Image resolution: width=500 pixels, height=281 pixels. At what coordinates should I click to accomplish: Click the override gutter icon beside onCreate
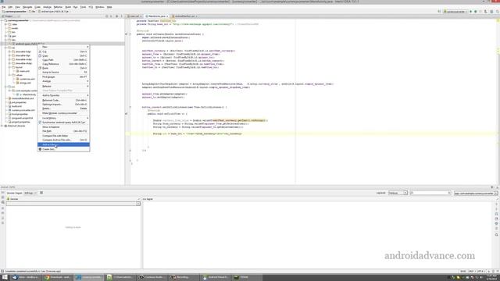tap(127, 34)
